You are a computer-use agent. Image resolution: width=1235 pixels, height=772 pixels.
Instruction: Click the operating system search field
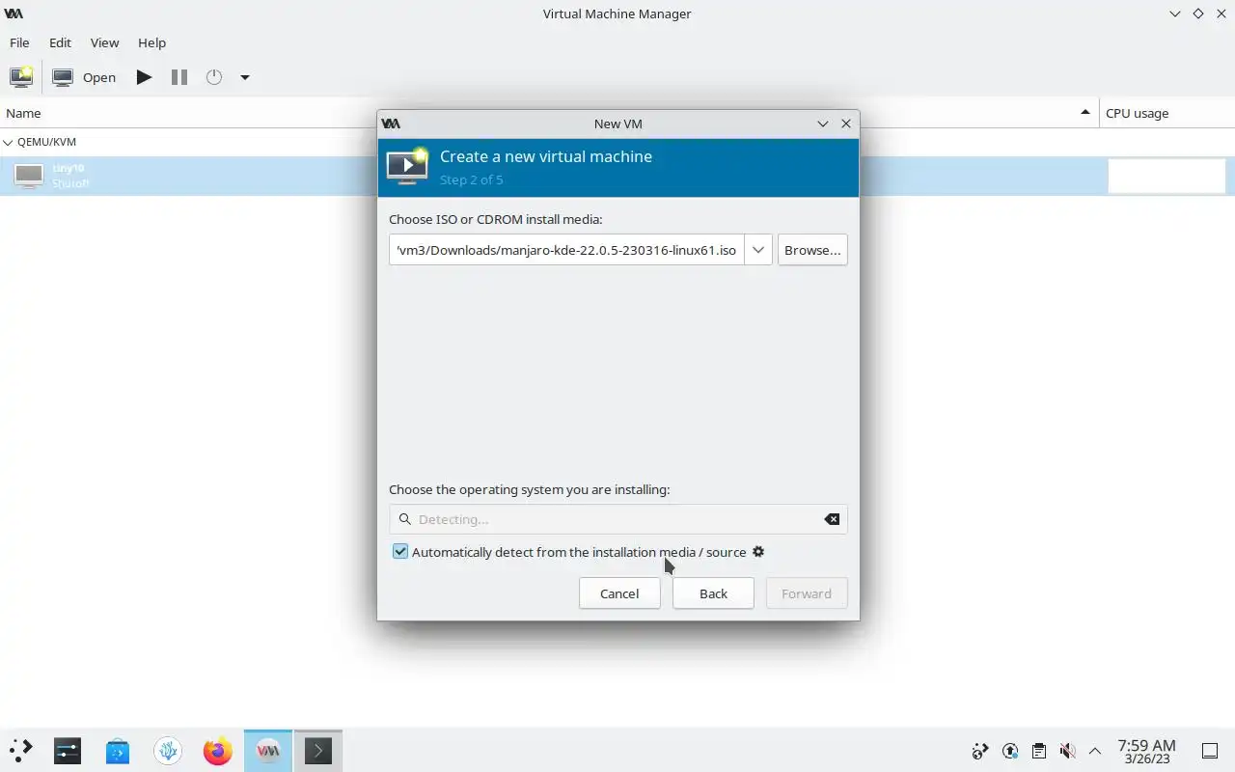pos(617,519)
